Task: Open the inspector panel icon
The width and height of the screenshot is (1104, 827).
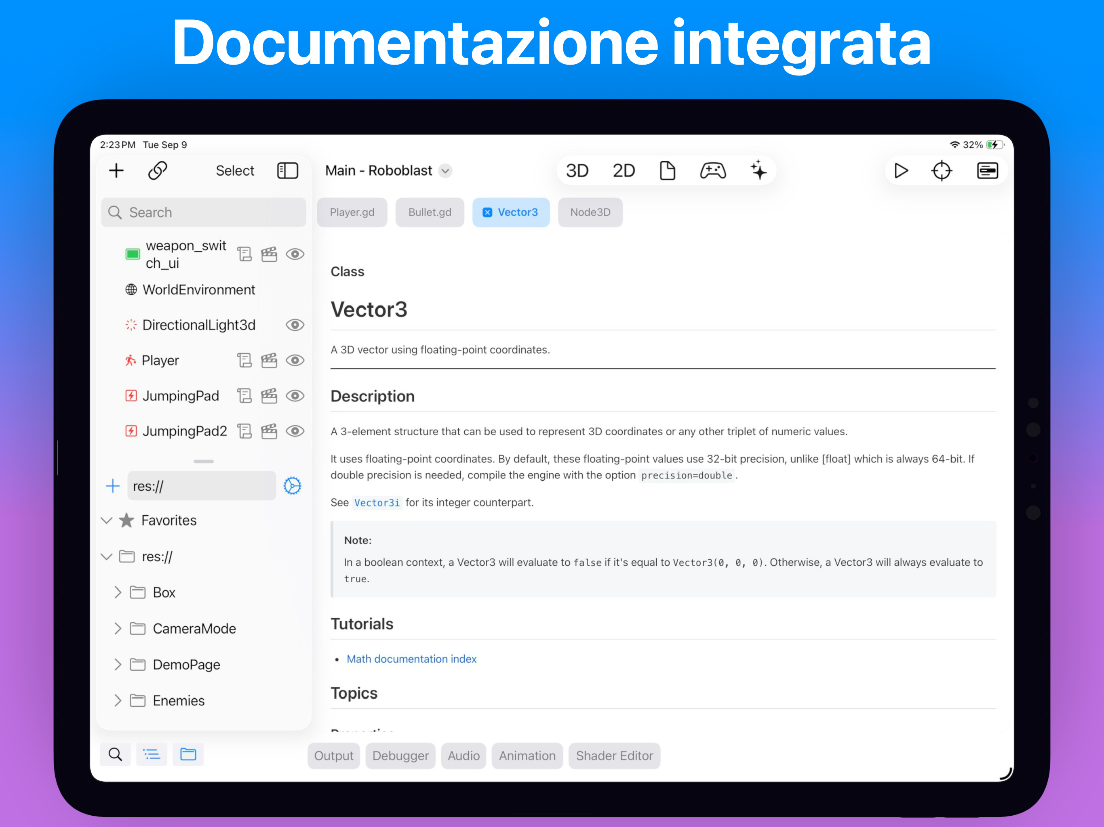Action: pos(987,170)
